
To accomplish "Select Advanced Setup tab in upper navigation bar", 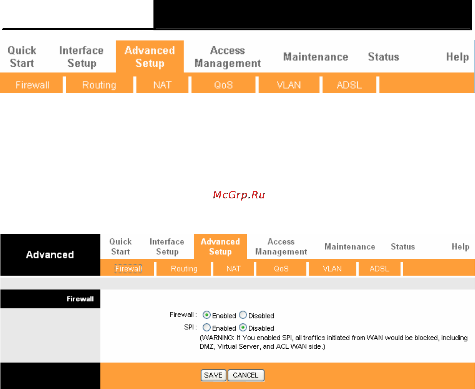I will tap(150, 57).
